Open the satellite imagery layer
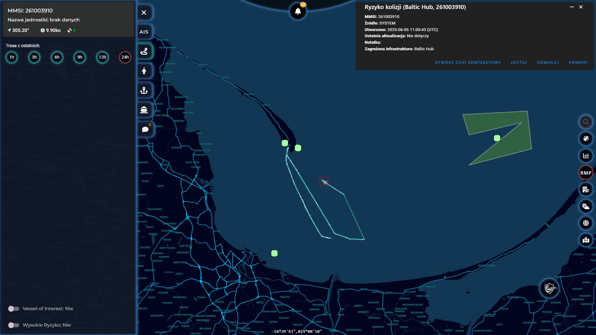 pyautogui.click(x=586, y=139)
